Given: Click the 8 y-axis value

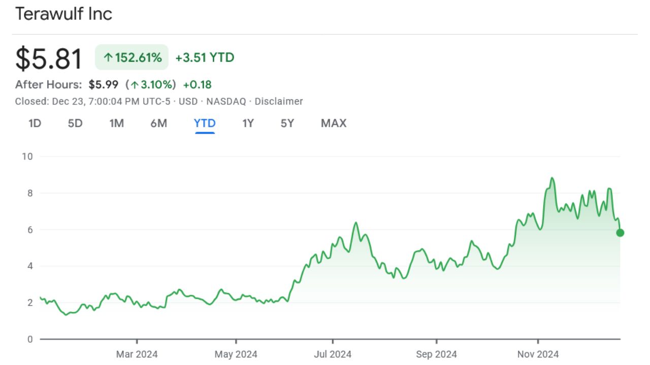Looking at the screenshot, I should (29, 193).
